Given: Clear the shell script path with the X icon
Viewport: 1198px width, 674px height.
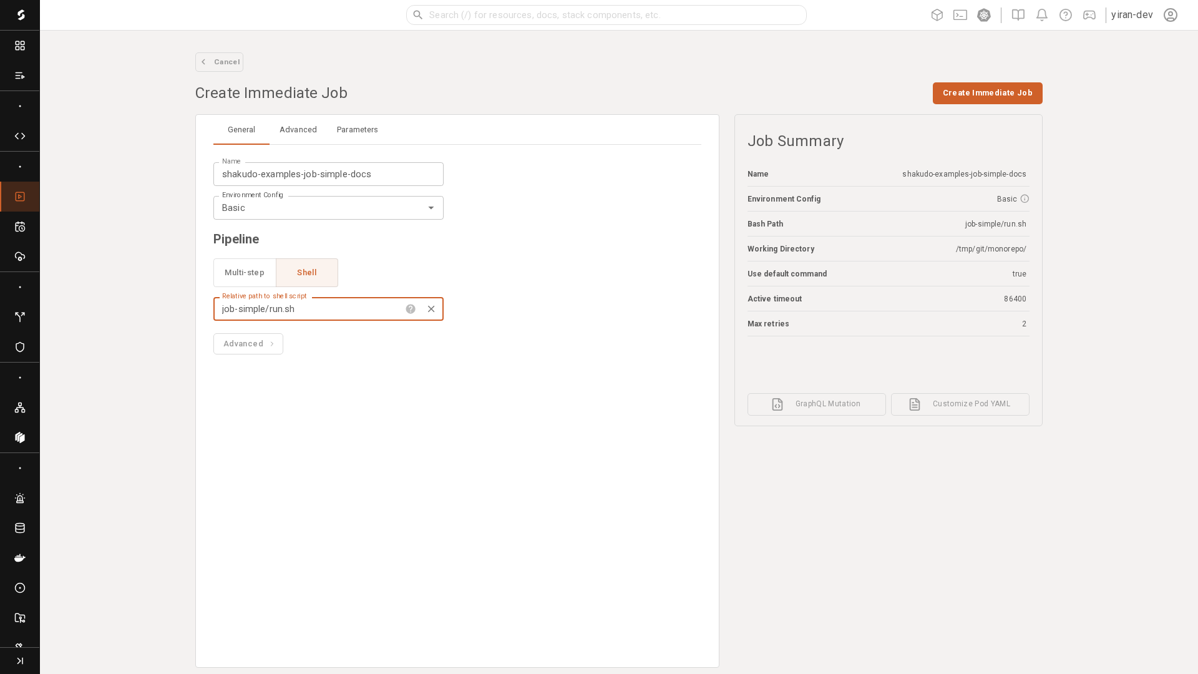Looking at the screenshot, I should coord(431,309).
